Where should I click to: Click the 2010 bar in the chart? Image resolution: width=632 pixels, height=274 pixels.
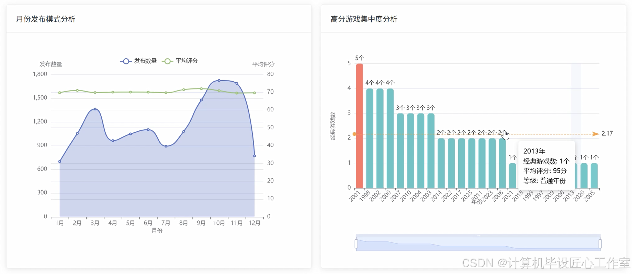pyautogui.click(x=410, y=151)
